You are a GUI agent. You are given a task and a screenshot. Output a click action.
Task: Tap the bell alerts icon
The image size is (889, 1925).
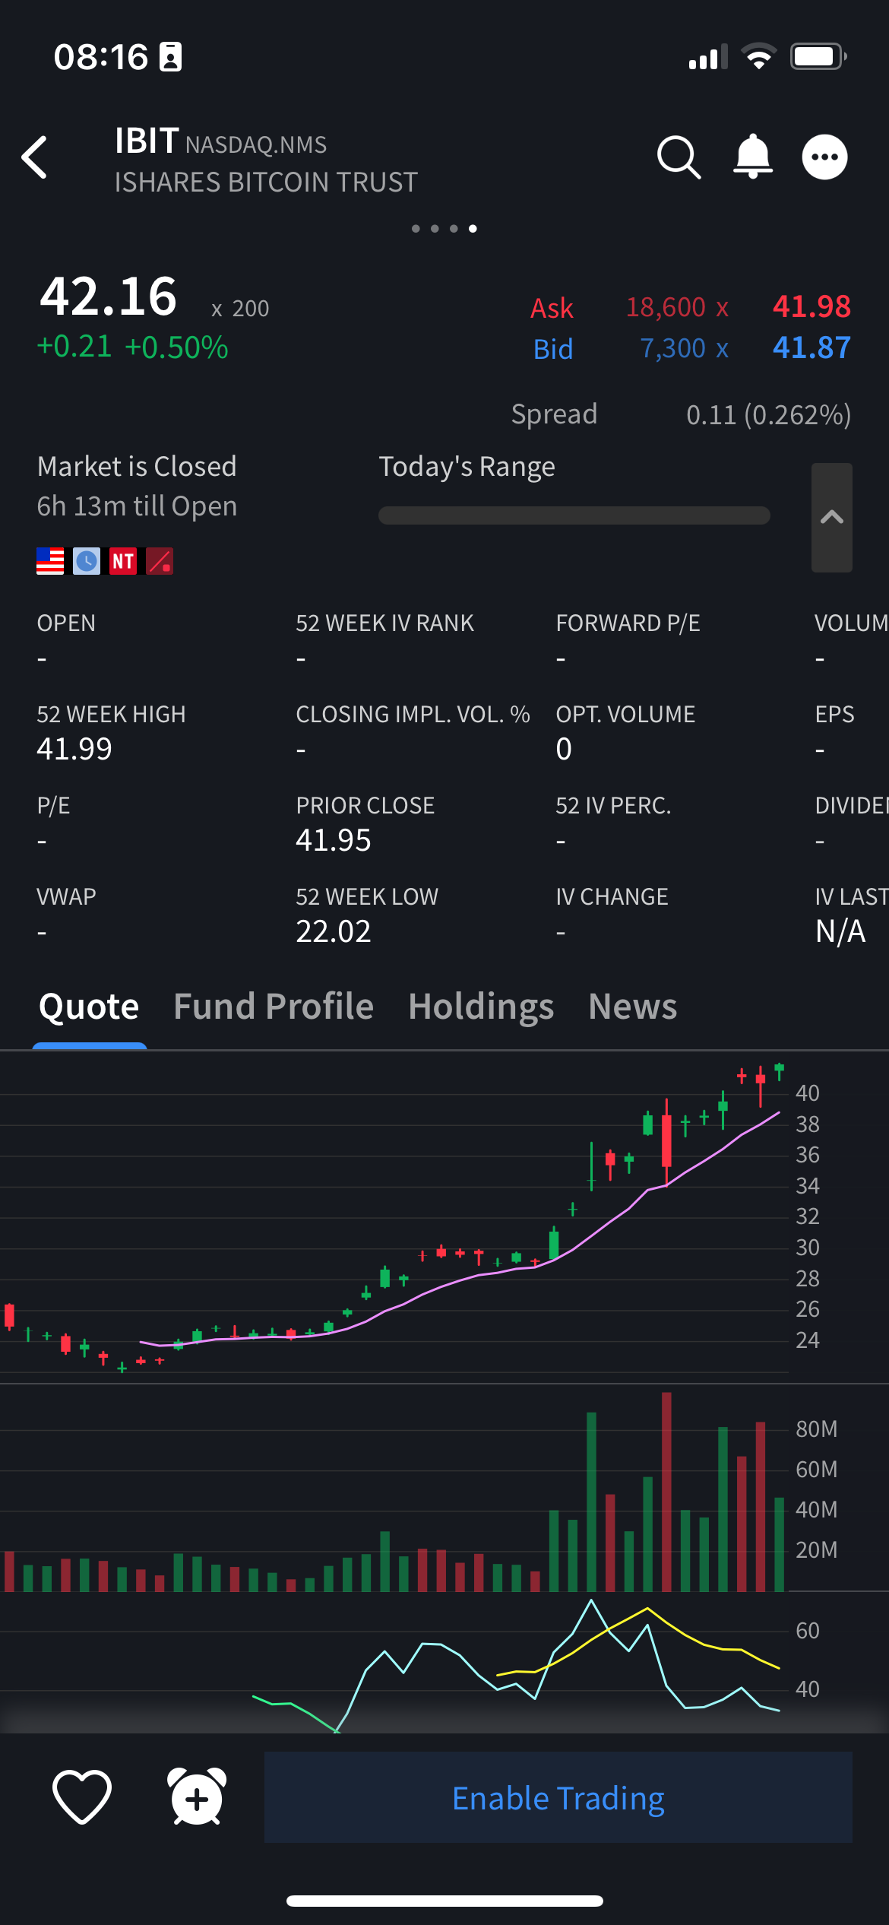752,157
